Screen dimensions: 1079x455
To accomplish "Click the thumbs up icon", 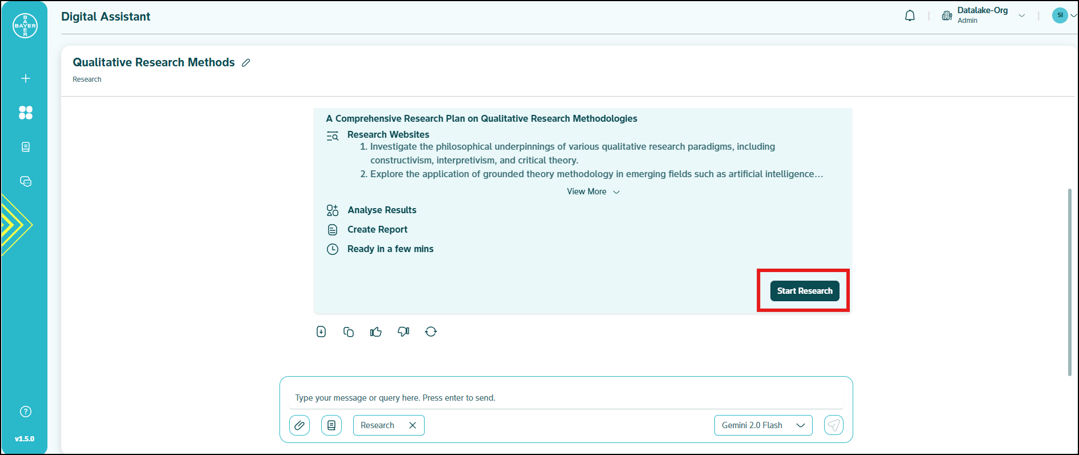I will (x=375, y=332).
